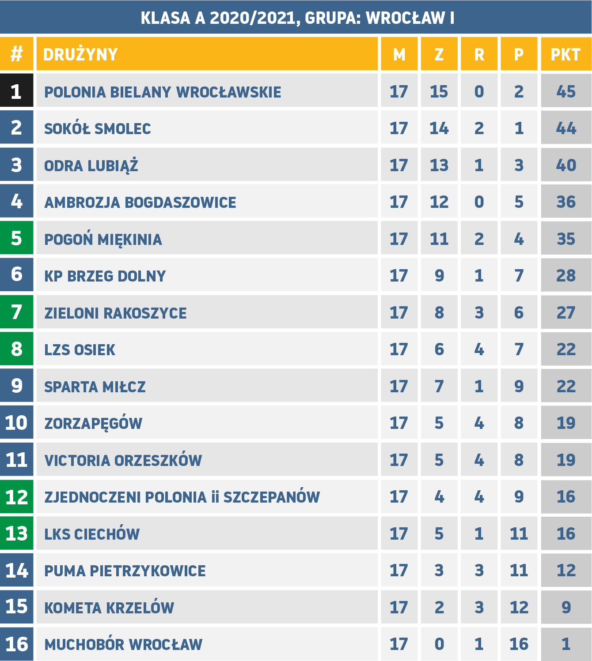This screenshot has height=661, width=592.
Task: Click the black position 1 badge
Action: pyautogui.click(x=16, y=91)
